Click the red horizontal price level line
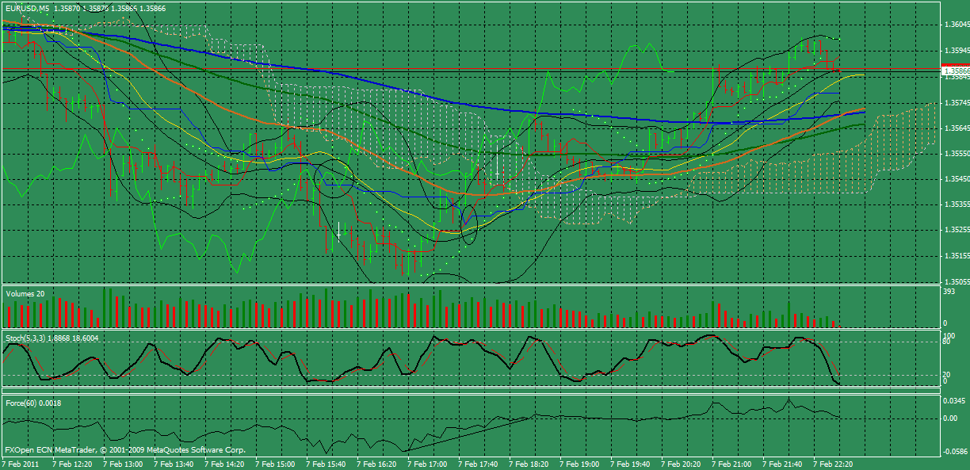Image resolution: width=970 pixels, height=470 pixels. coord(396,69)
